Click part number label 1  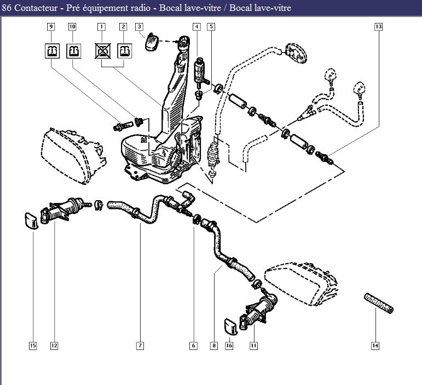101,27
